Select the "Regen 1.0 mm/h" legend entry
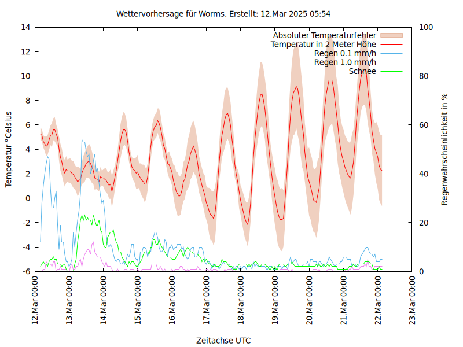Image resolution: width=463 pixels, height=347 pixels. 345,62
